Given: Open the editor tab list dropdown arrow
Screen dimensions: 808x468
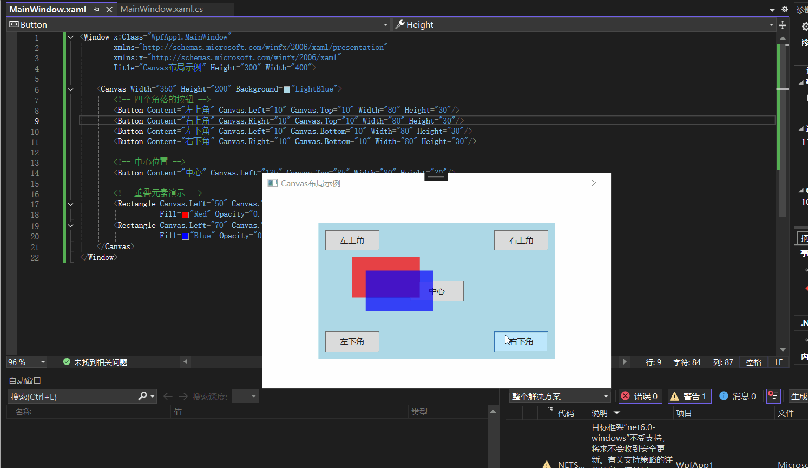Looking at the screenshot, I should point(772,10).
